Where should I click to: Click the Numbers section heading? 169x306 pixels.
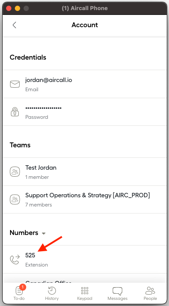(x=24, y=233)
